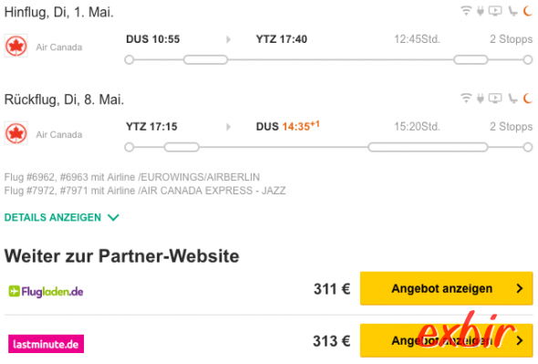The height and width of the screenshot is (364, 538).
Task: Click the Air Canada logo on the outbound flight
Action: point(16,46)
